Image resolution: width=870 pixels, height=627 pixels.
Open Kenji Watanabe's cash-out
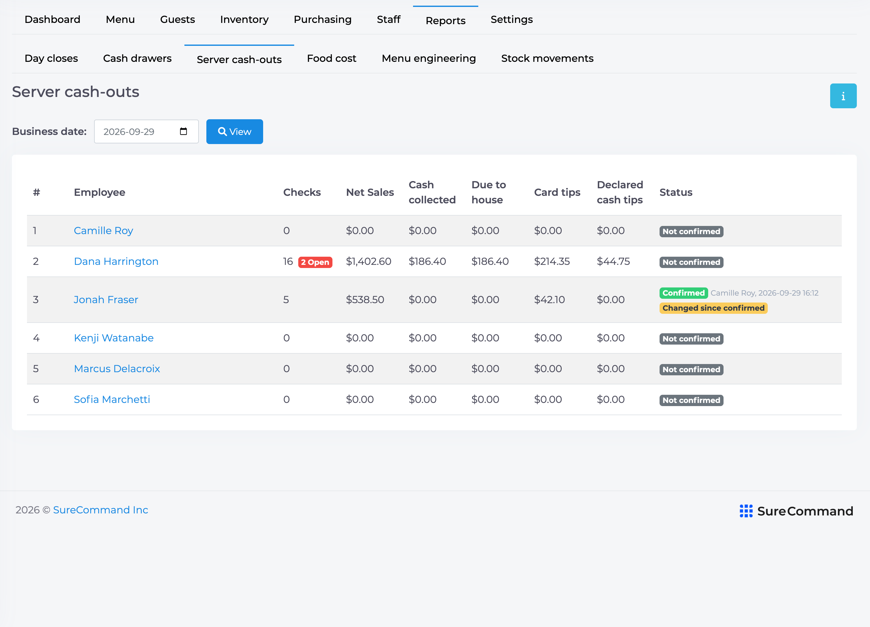[114, 338]
